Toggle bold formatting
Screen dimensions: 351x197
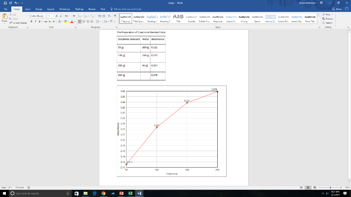click(x=31, y=21)
